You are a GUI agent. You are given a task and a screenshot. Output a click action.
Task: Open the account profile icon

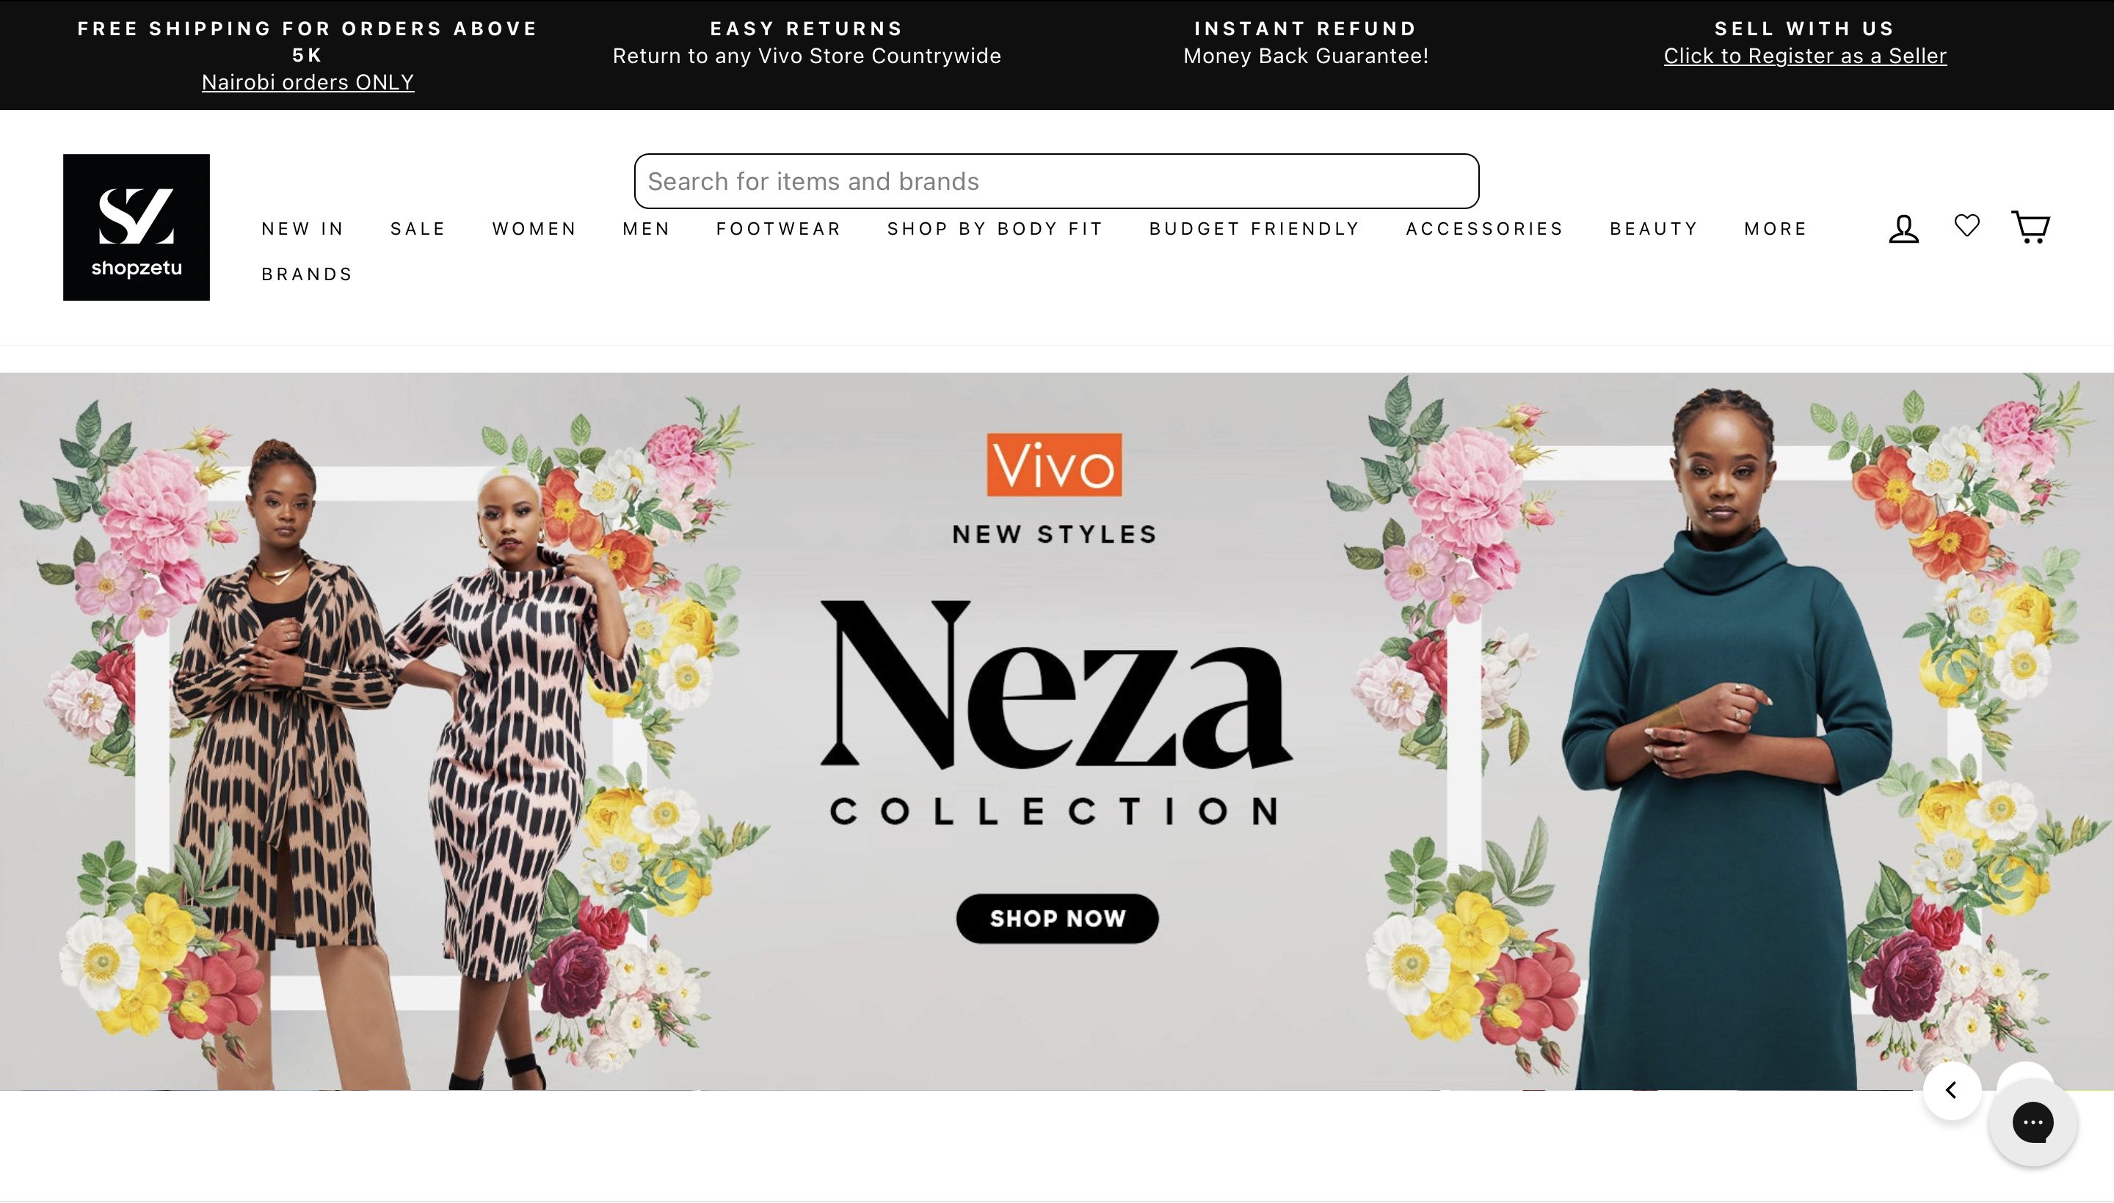click(1903, 229)
